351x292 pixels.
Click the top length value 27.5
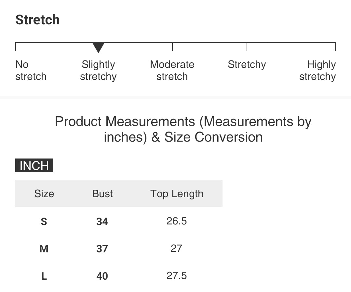pos(177,276)
